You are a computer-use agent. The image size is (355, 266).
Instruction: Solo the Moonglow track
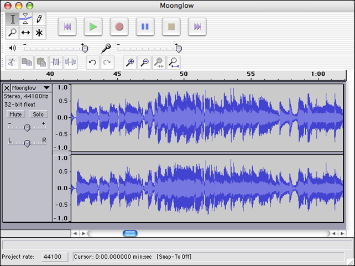tap(38, 114)
